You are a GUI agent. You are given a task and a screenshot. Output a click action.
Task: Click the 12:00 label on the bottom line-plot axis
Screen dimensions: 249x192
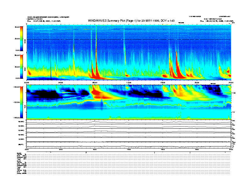(x=129, y=149)
